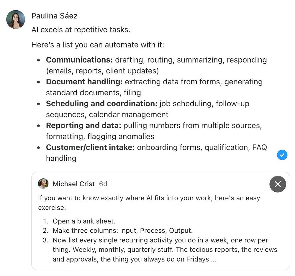Remove the quoted post with the X button
The image size is (295, 276).
(x=278, y=184)
